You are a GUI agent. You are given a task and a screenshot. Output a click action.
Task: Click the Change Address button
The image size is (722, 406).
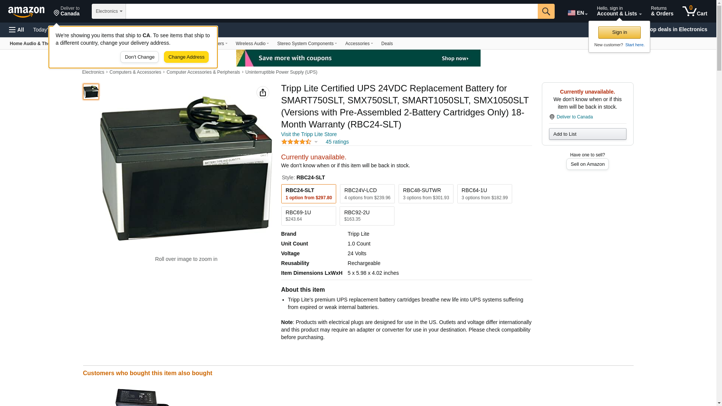click(186, 57)
